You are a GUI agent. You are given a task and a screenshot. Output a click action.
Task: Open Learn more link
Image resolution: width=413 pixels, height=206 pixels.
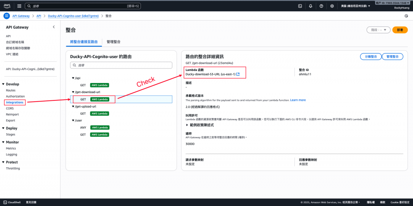(298, 100)
